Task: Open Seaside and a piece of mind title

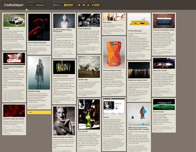Action: [x=137, y=80]
